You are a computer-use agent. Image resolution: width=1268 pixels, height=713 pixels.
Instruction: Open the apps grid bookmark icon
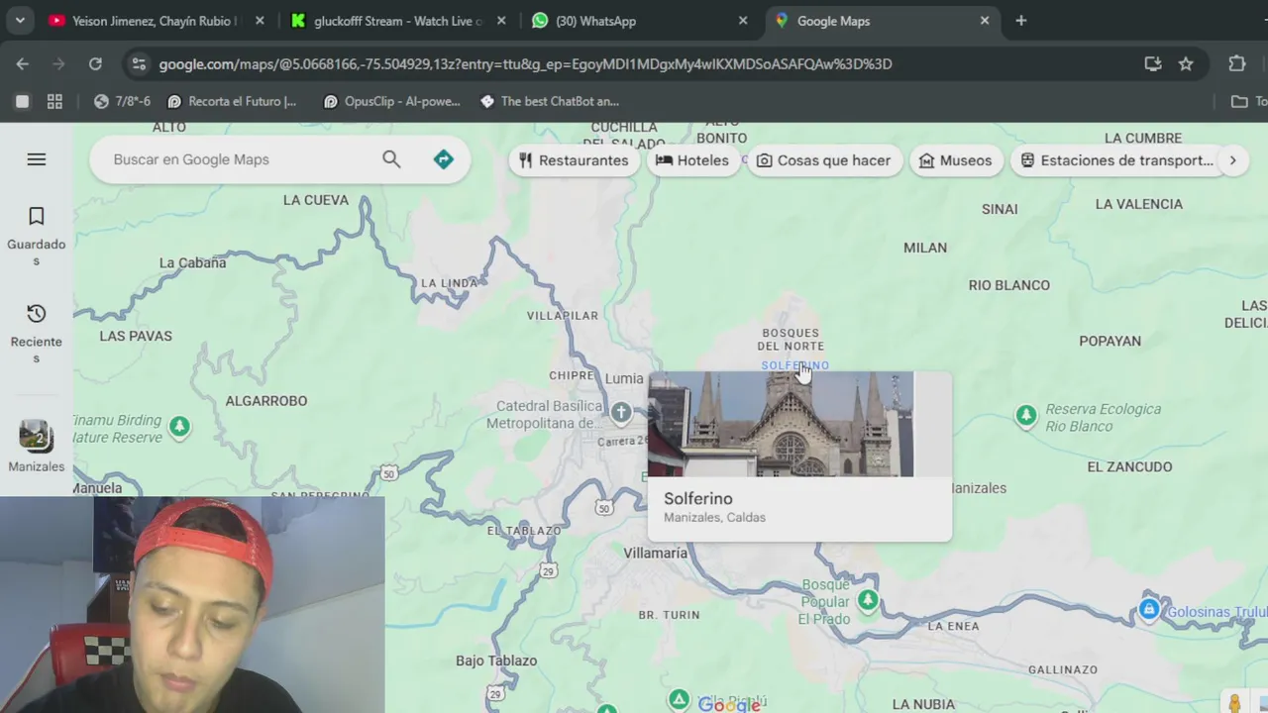[x=54, y=101]
